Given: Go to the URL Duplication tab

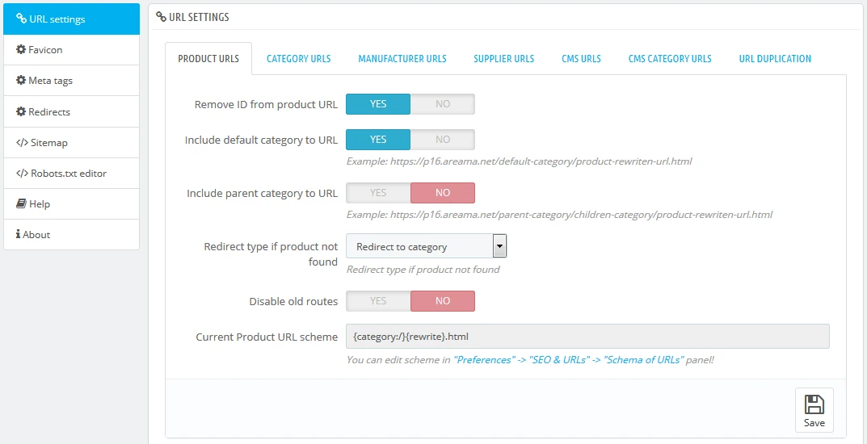Looking at the screenshot, I should pyautogui.click(x=774, y=59).
